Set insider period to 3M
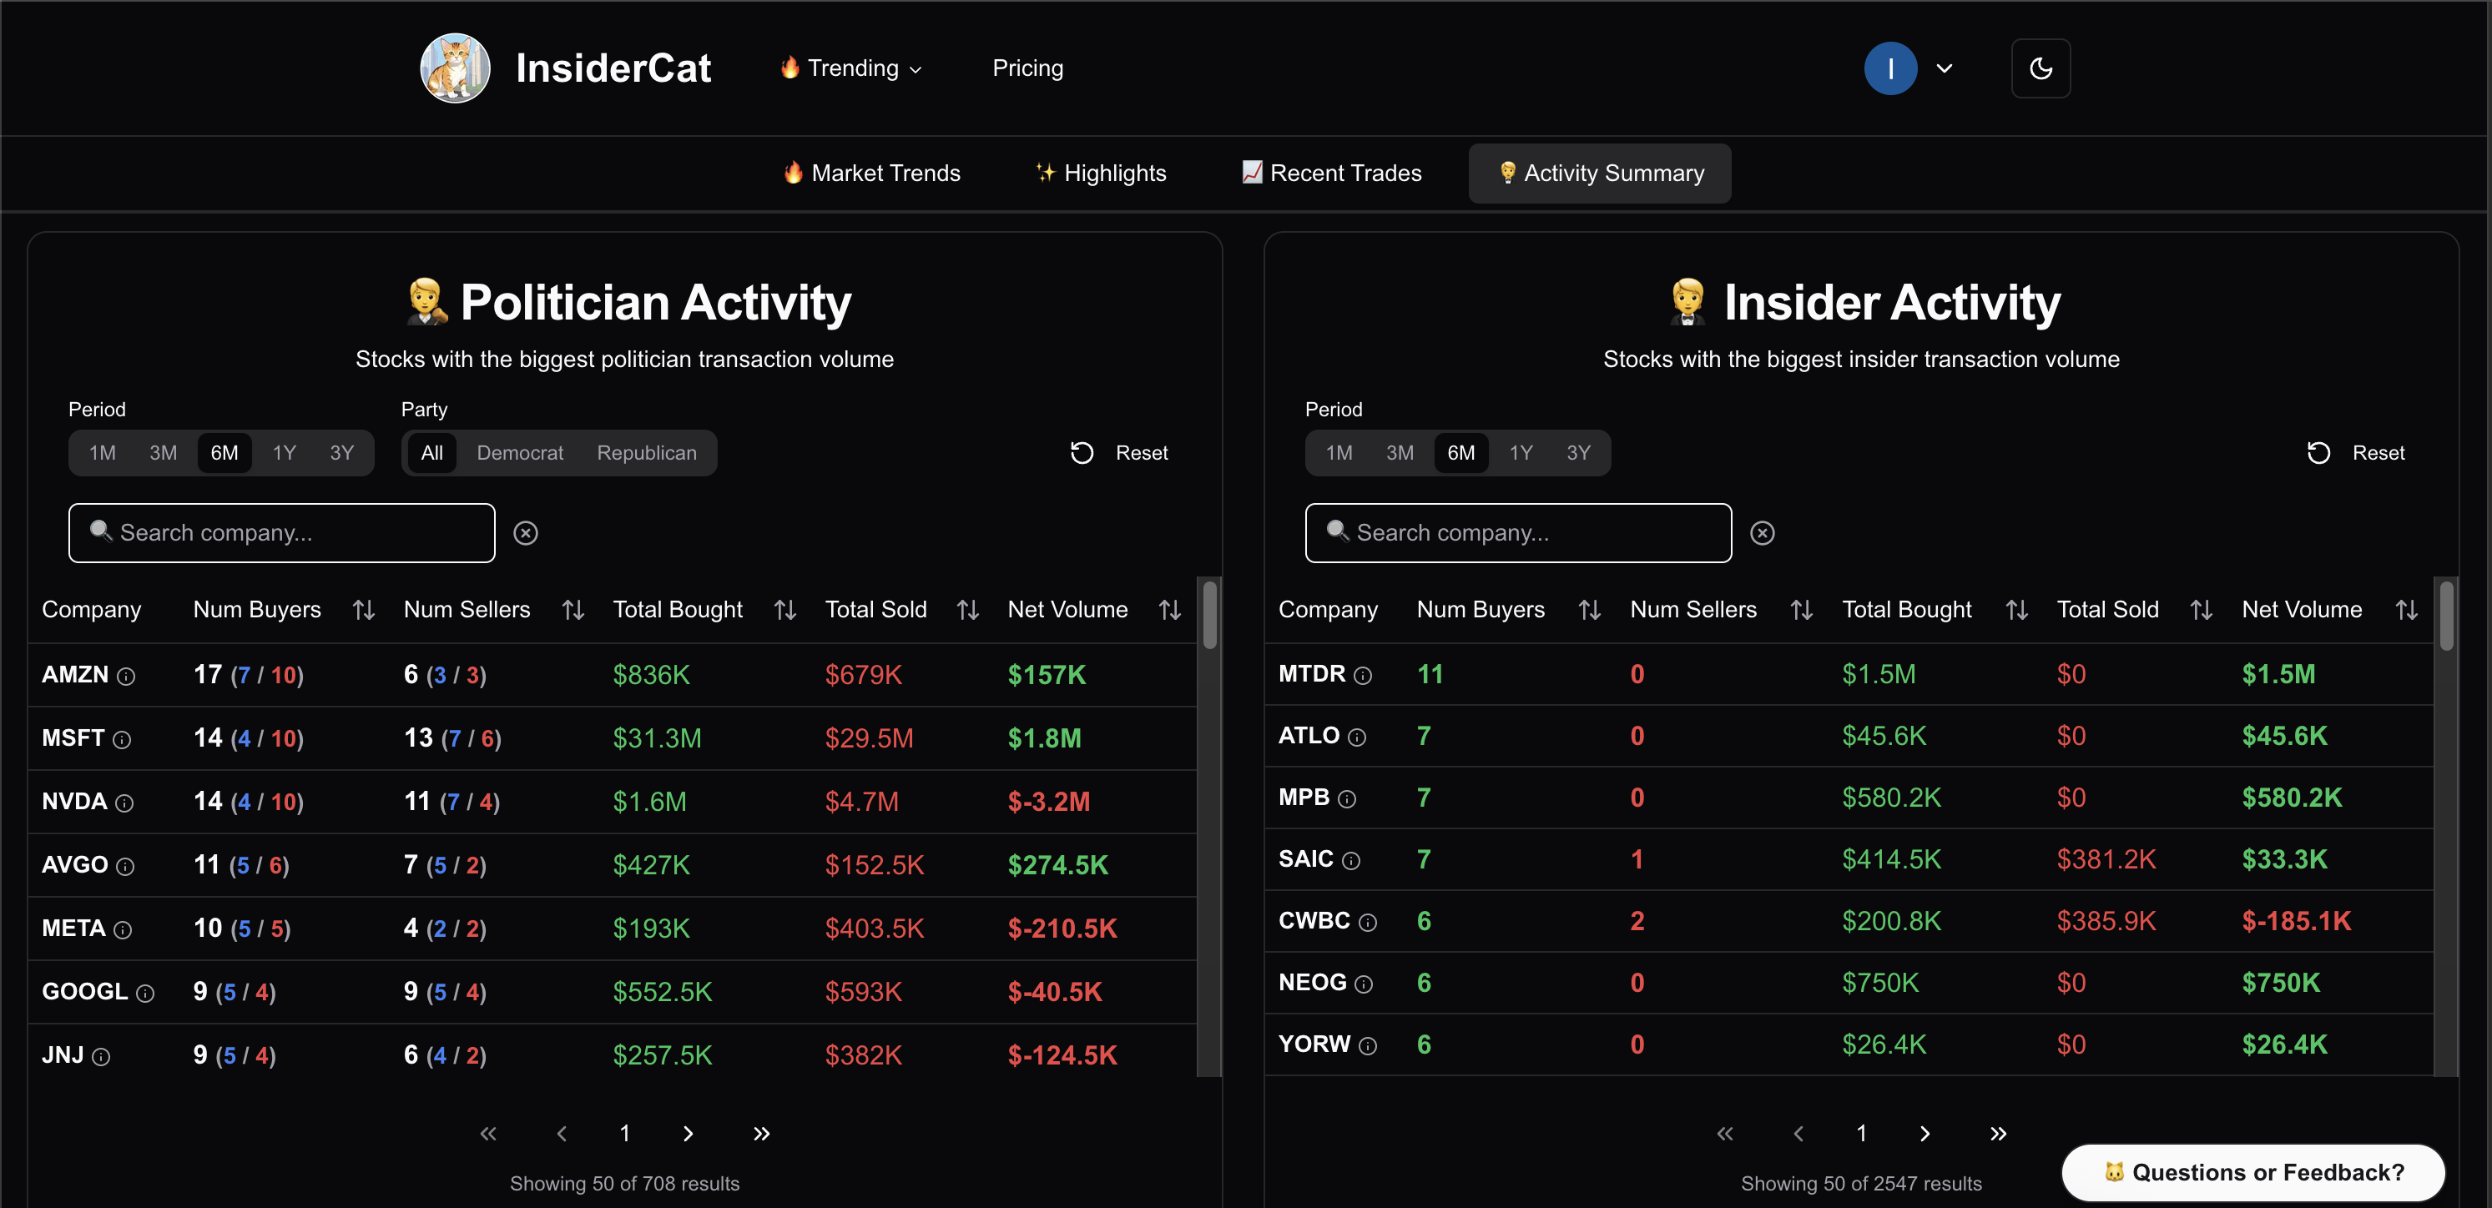2492x1208 pixels. [x=1399, y=453]
